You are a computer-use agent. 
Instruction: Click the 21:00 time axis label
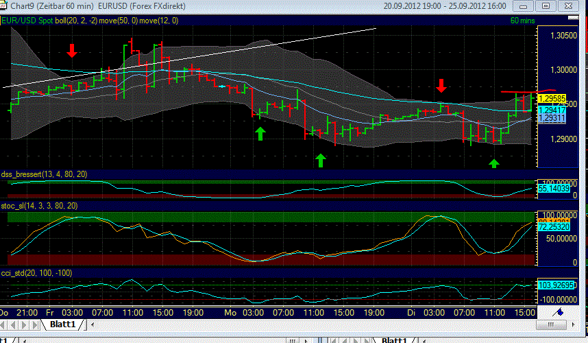27,313
